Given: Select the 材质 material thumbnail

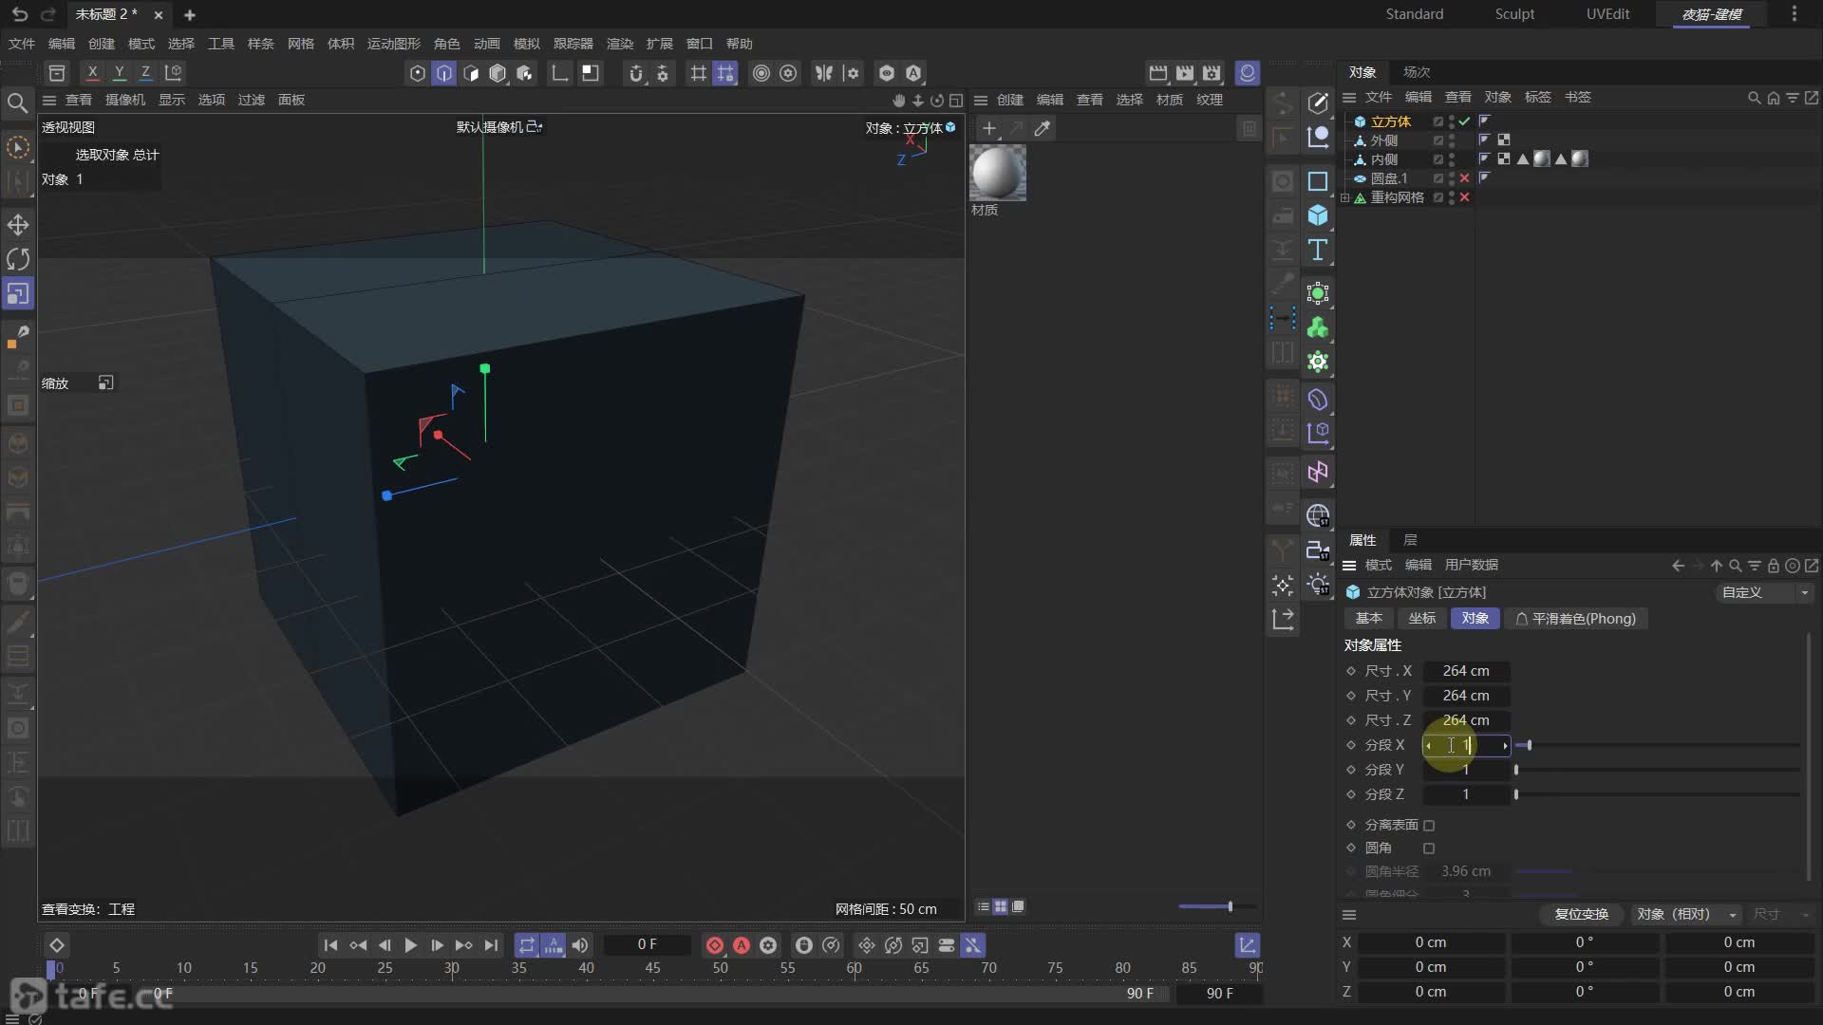Looking at the screenshot, I should coord(998,174).
